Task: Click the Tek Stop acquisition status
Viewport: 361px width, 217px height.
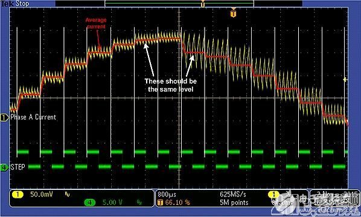Action: 15,3
